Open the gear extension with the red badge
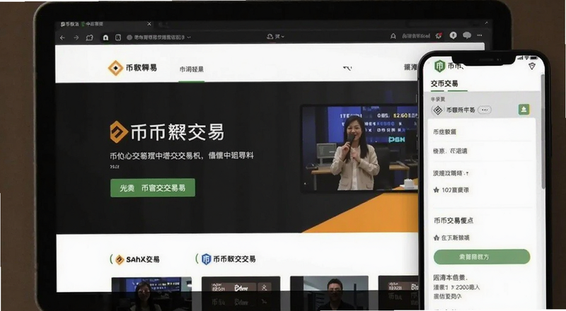Image resolution: width=566 pixels, height=311 pixels. point(439,35)
